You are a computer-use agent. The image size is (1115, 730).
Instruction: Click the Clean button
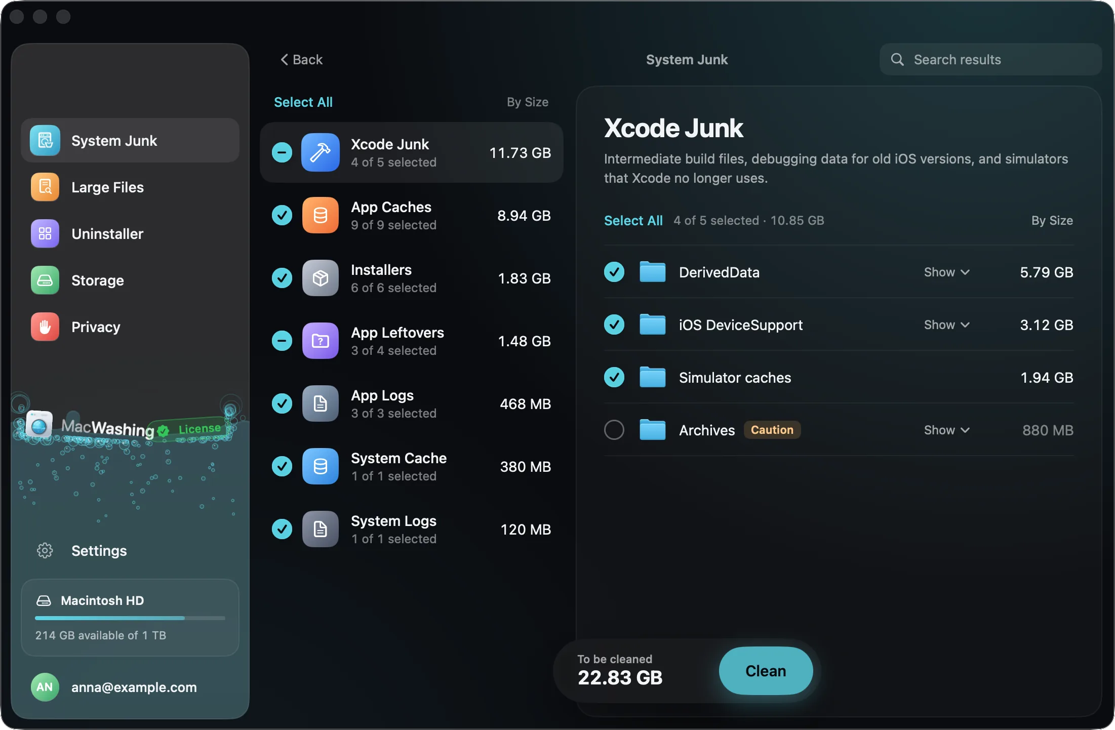[x=766, y=671]
